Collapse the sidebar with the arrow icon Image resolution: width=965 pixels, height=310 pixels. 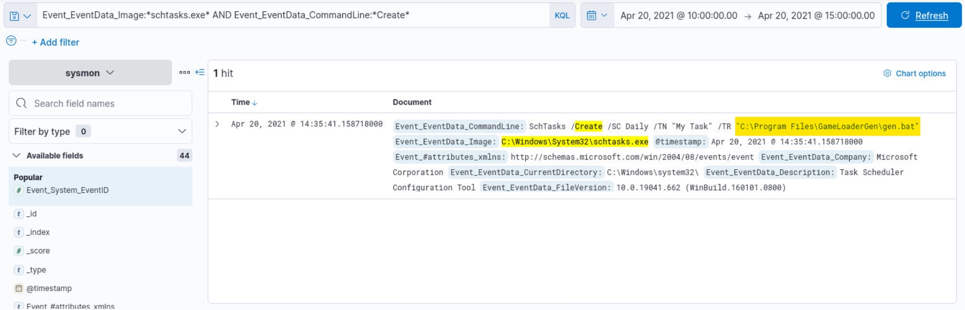(x=200, y=72)
